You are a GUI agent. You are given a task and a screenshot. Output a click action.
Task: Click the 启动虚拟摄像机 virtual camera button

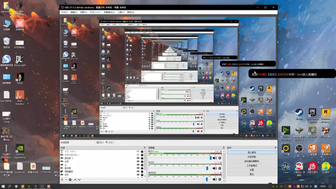point(252,161)
